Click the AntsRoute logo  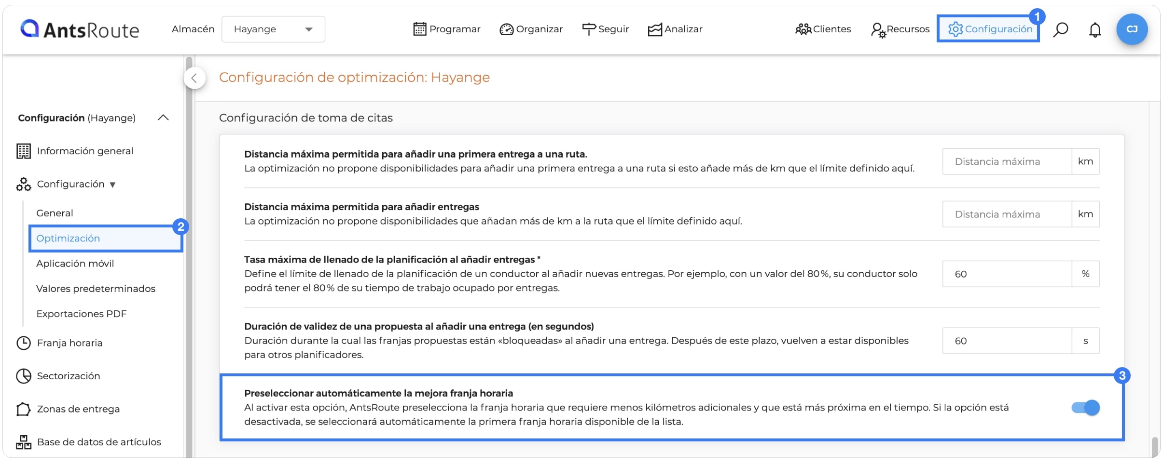(x=80, y=29)
